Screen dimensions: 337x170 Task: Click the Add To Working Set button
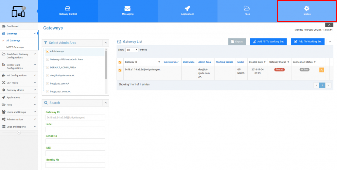pos(307,42)
